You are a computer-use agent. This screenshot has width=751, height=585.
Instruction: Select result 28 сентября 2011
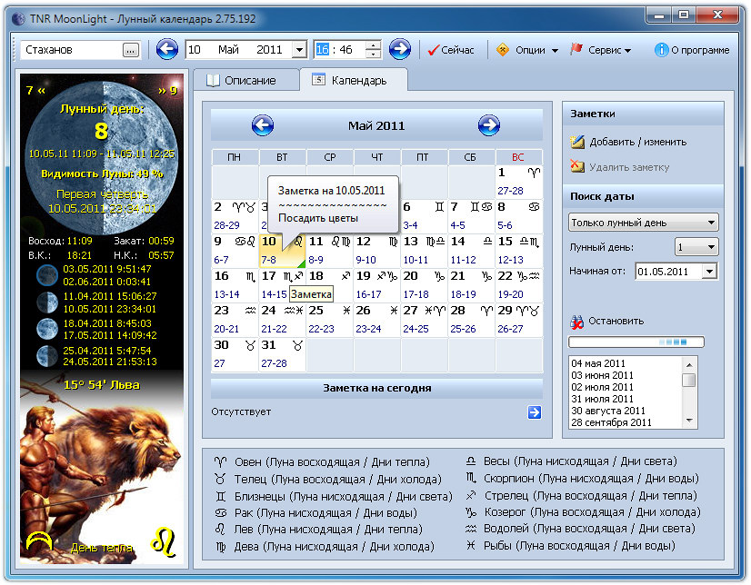611,422
